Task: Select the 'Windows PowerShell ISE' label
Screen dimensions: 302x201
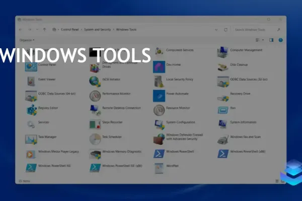Action: click(x=54, y=166)
